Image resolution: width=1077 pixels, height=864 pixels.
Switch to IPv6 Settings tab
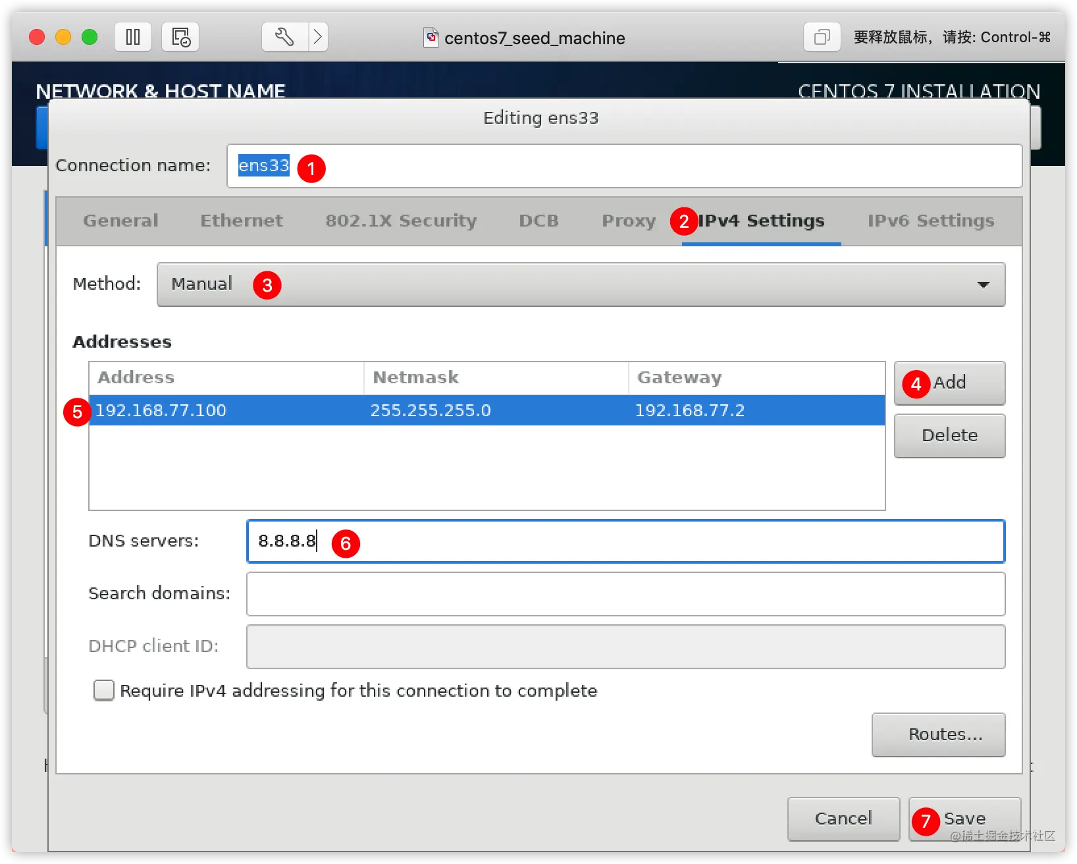931,221
